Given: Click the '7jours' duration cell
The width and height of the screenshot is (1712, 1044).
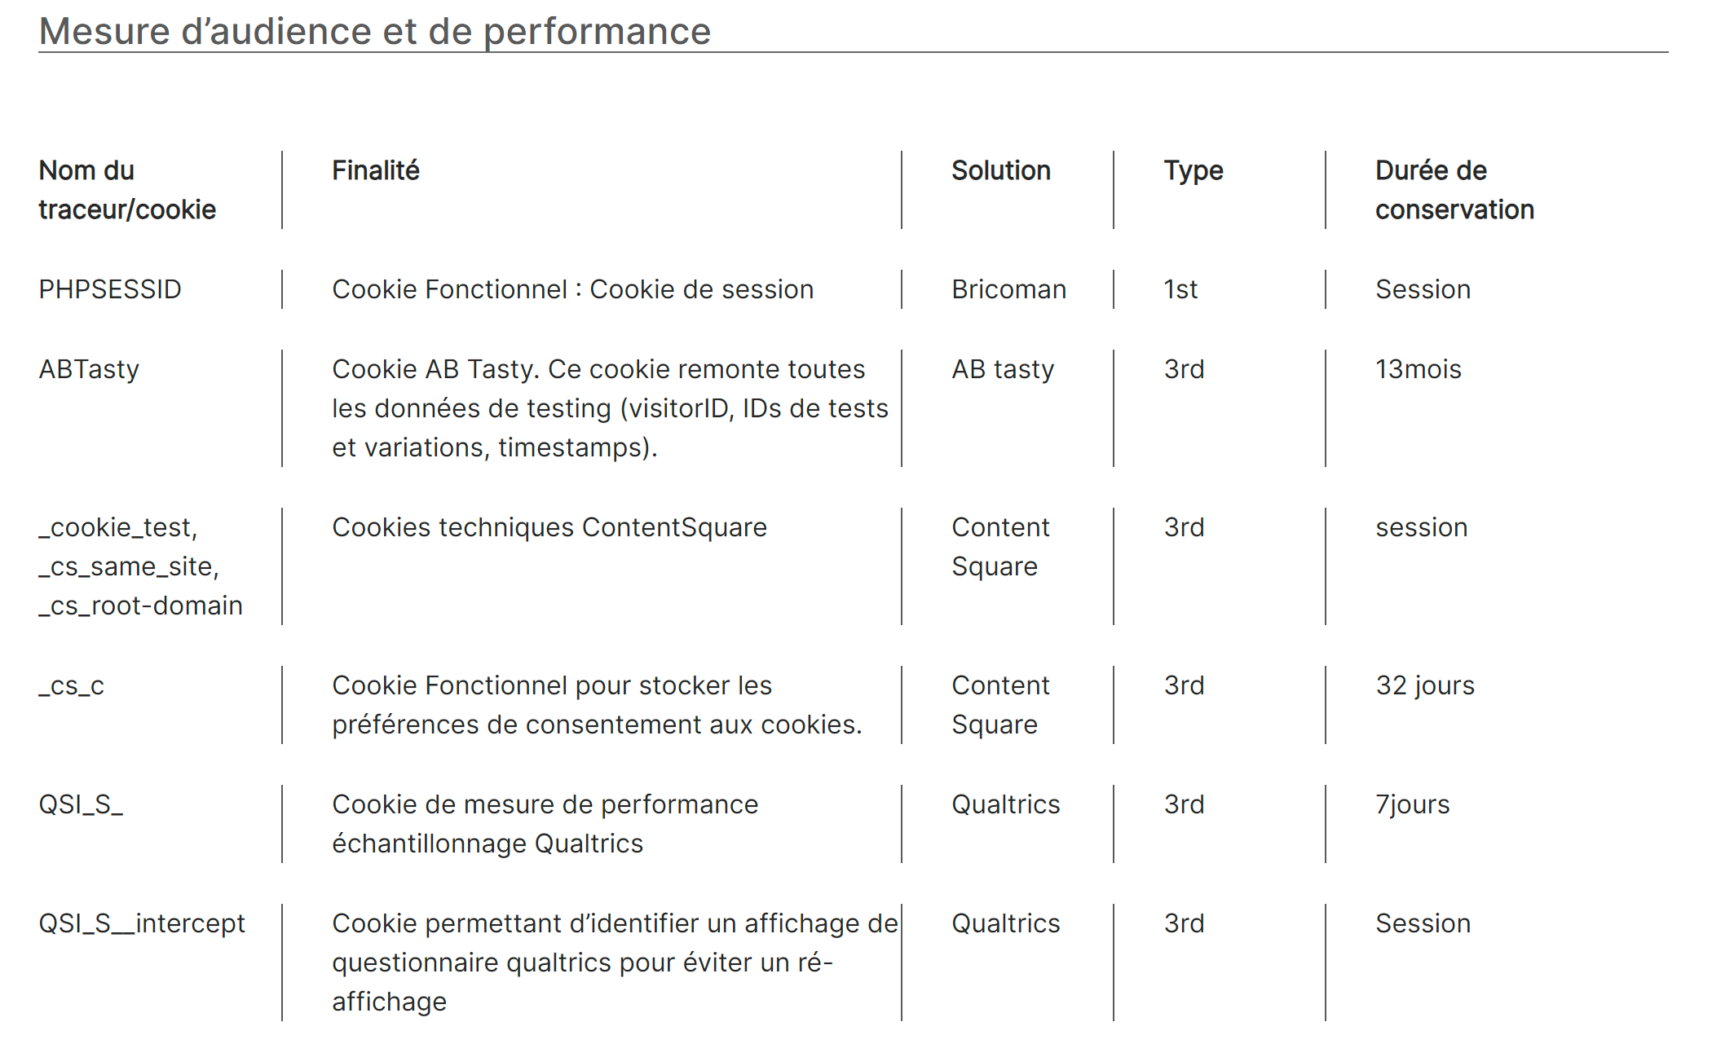Looking at the screenshot, I should pyautogui.click(x=1413, y=804).
